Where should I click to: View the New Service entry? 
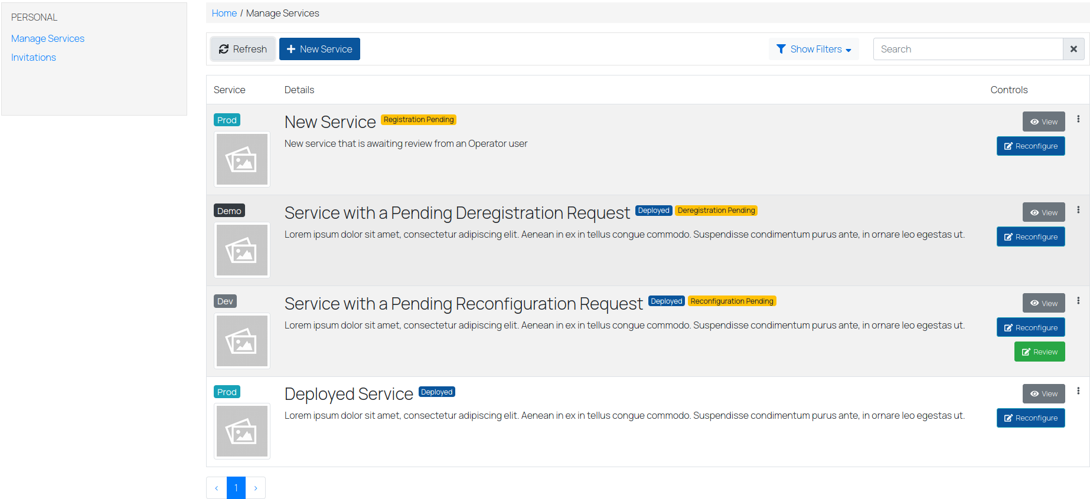point(1044,122)
